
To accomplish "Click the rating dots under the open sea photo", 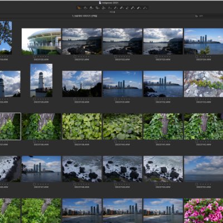I will 205,184.
